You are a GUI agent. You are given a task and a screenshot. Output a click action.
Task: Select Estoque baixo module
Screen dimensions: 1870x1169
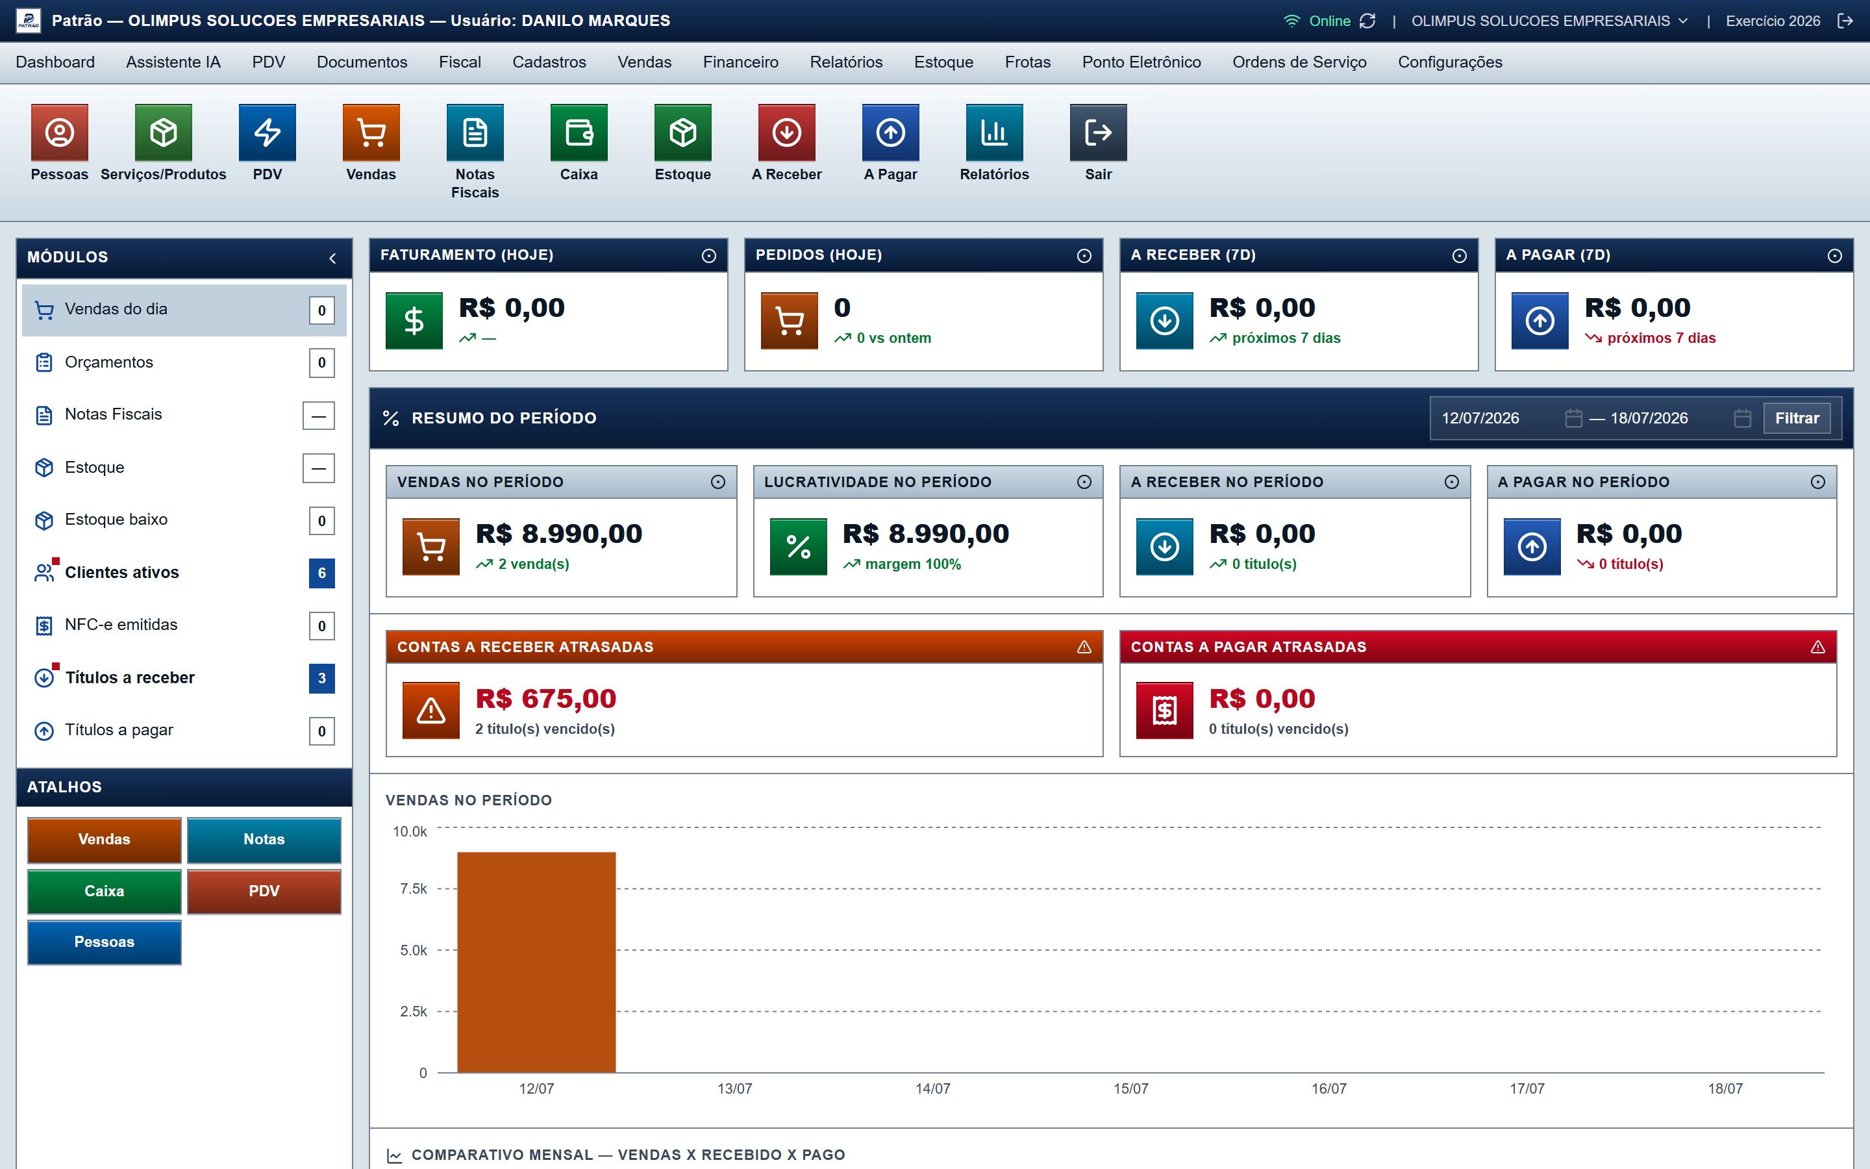184,520
